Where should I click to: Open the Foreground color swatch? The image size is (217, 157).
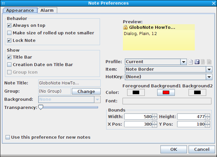pyautogui.click(x=136, y=93)
